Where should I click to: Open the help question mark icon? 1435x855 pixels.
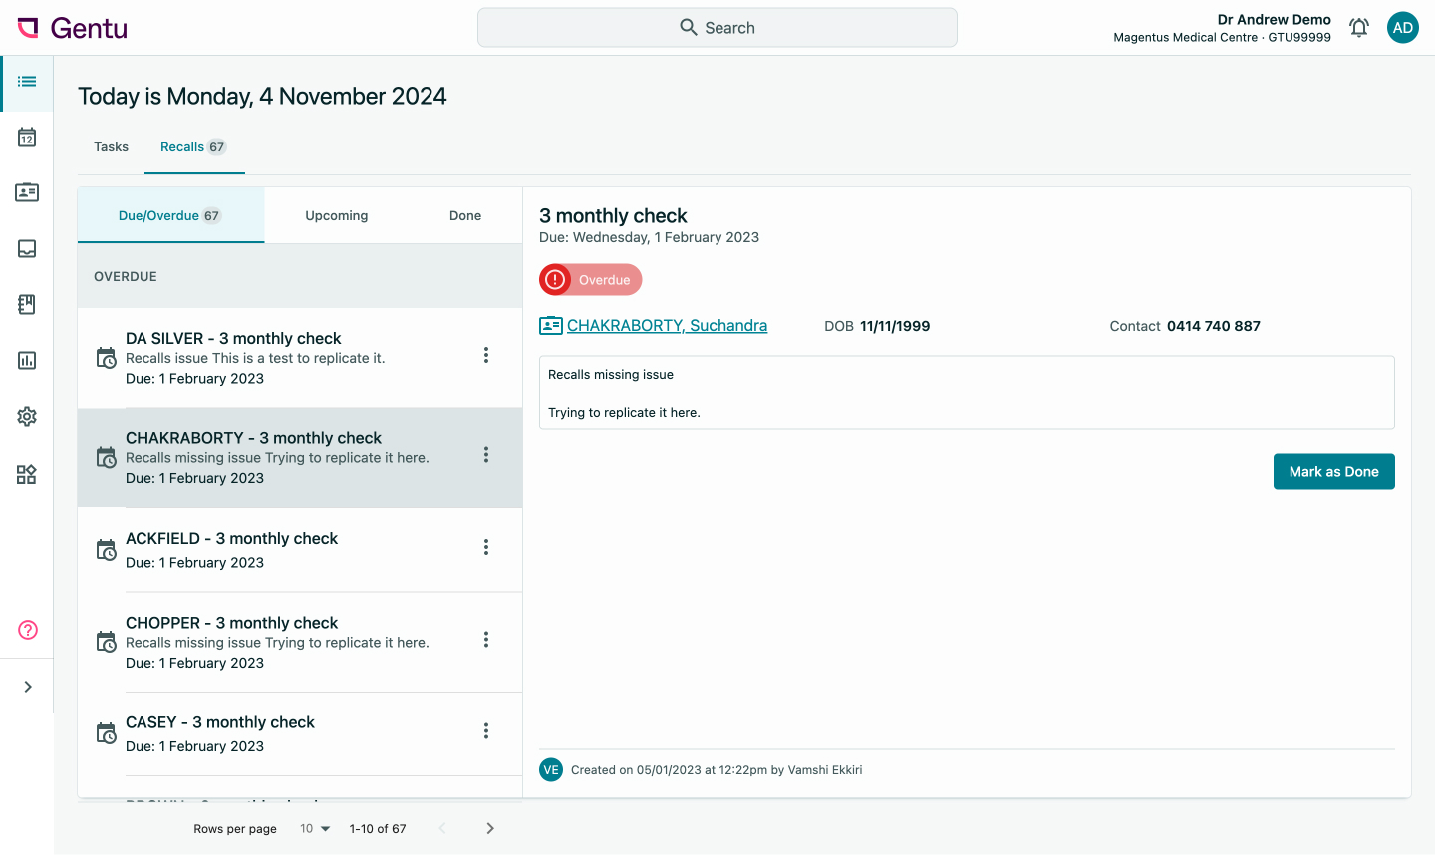pyautogui.click(x=28, y=630)
